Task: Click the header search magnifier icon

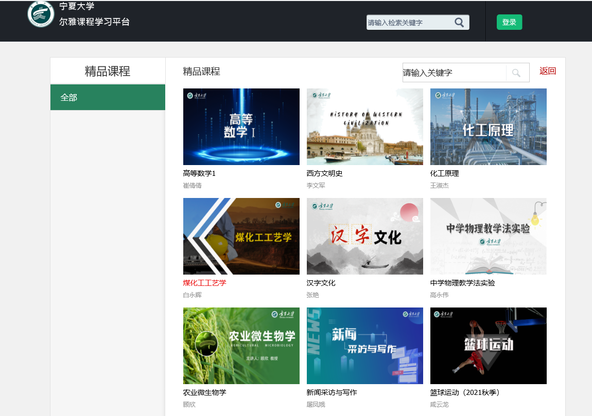Action: [459, 22]
